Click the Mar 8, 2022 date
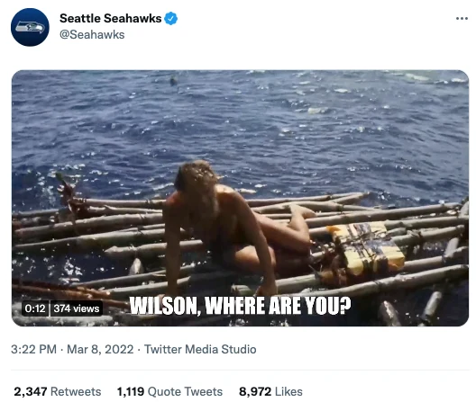 [100, 349]
